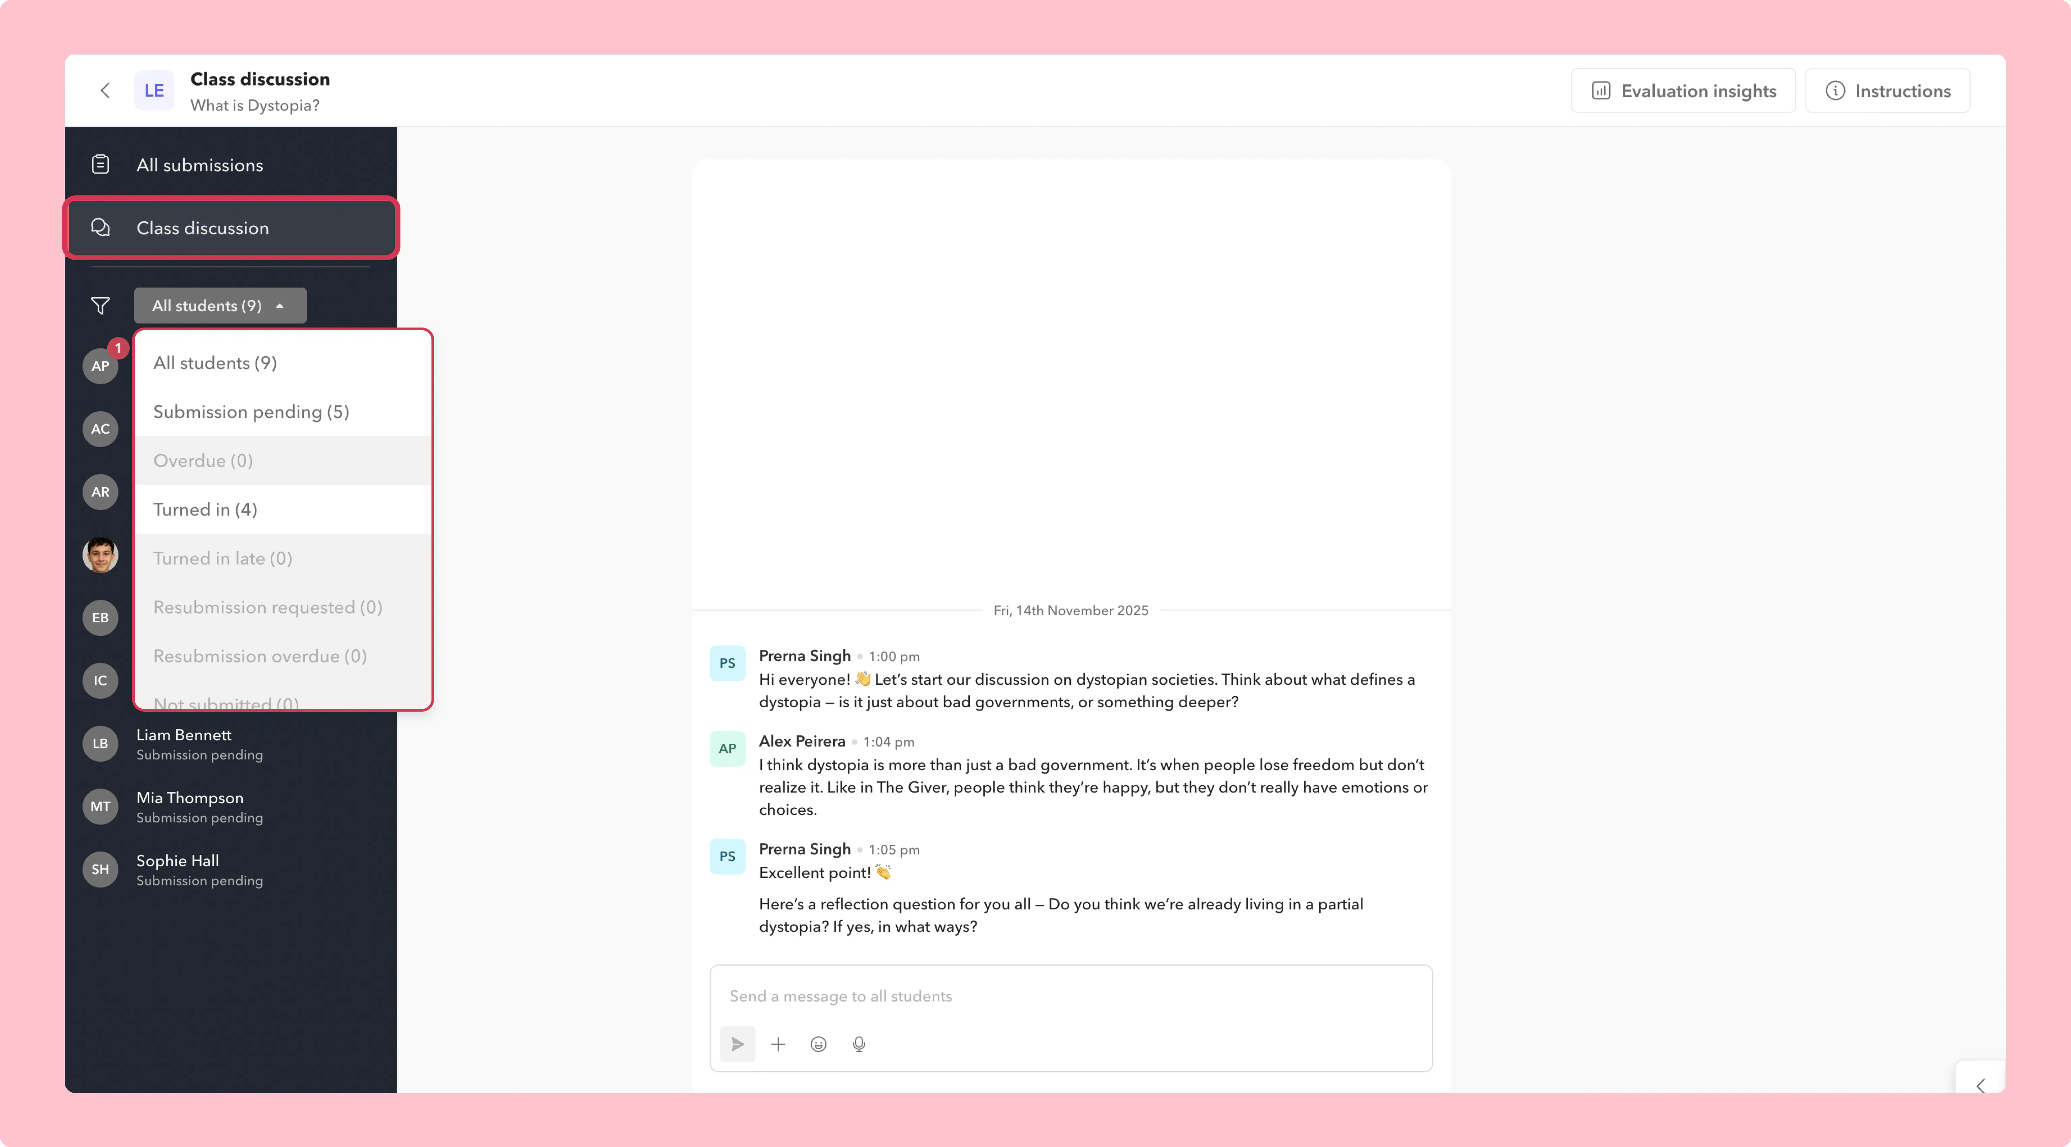The width and height of the screenshot is (2071, 1147).
Task: Open AR student avatar
Action: pyautogui.click(x=100, y=492)
